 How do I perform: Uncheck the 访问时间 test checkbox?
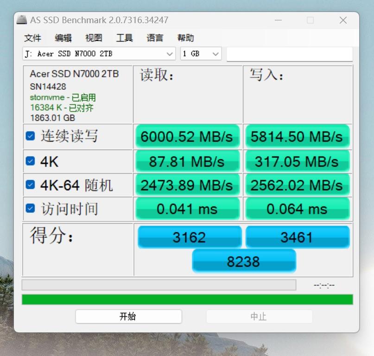(x=30, y=208)
